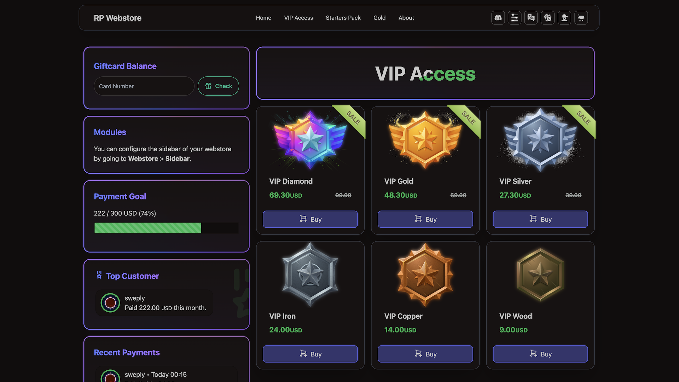Open the language translation selector

531,18
